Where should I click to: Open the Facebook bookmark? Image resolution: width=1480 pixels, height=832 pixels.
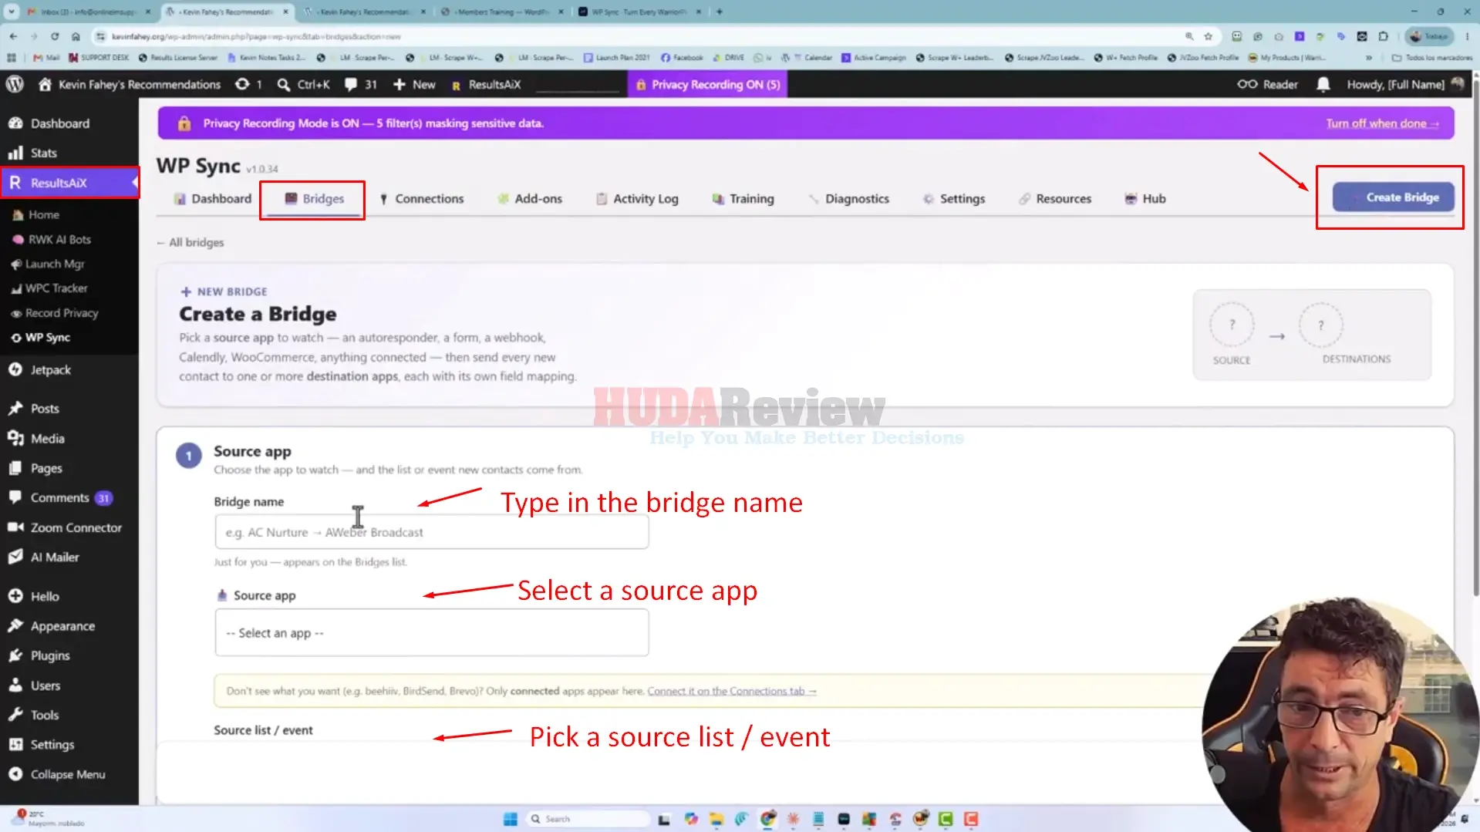point(682,58)
